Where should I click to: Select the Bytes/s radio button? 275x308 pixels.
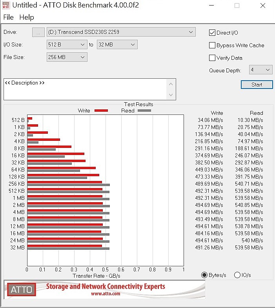click(x=204, y=275)
